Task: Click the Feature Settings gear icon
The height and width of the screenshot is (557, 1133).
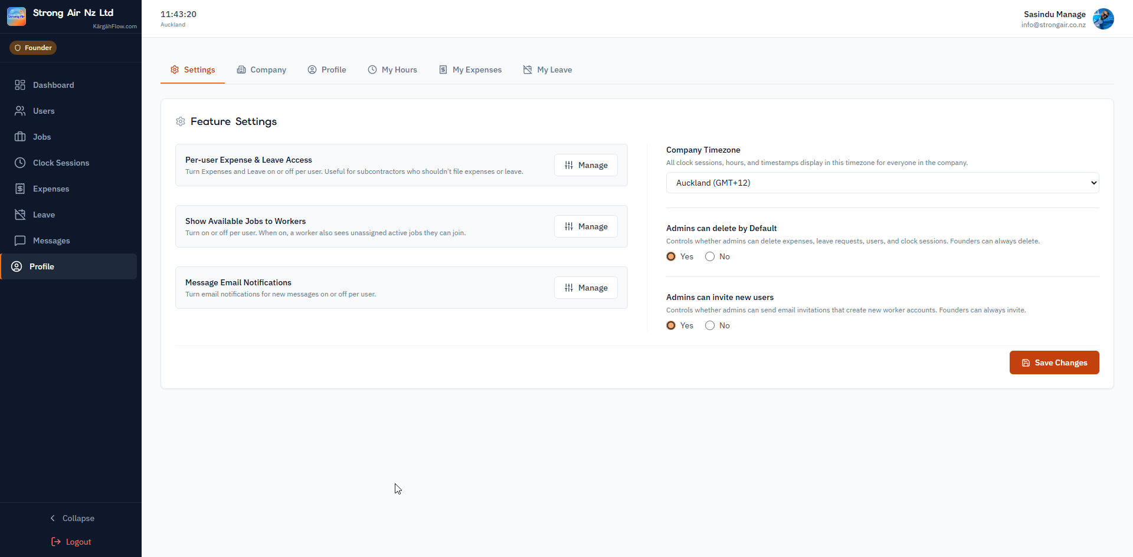Action: pyautogui.click(x=181, y=121)
